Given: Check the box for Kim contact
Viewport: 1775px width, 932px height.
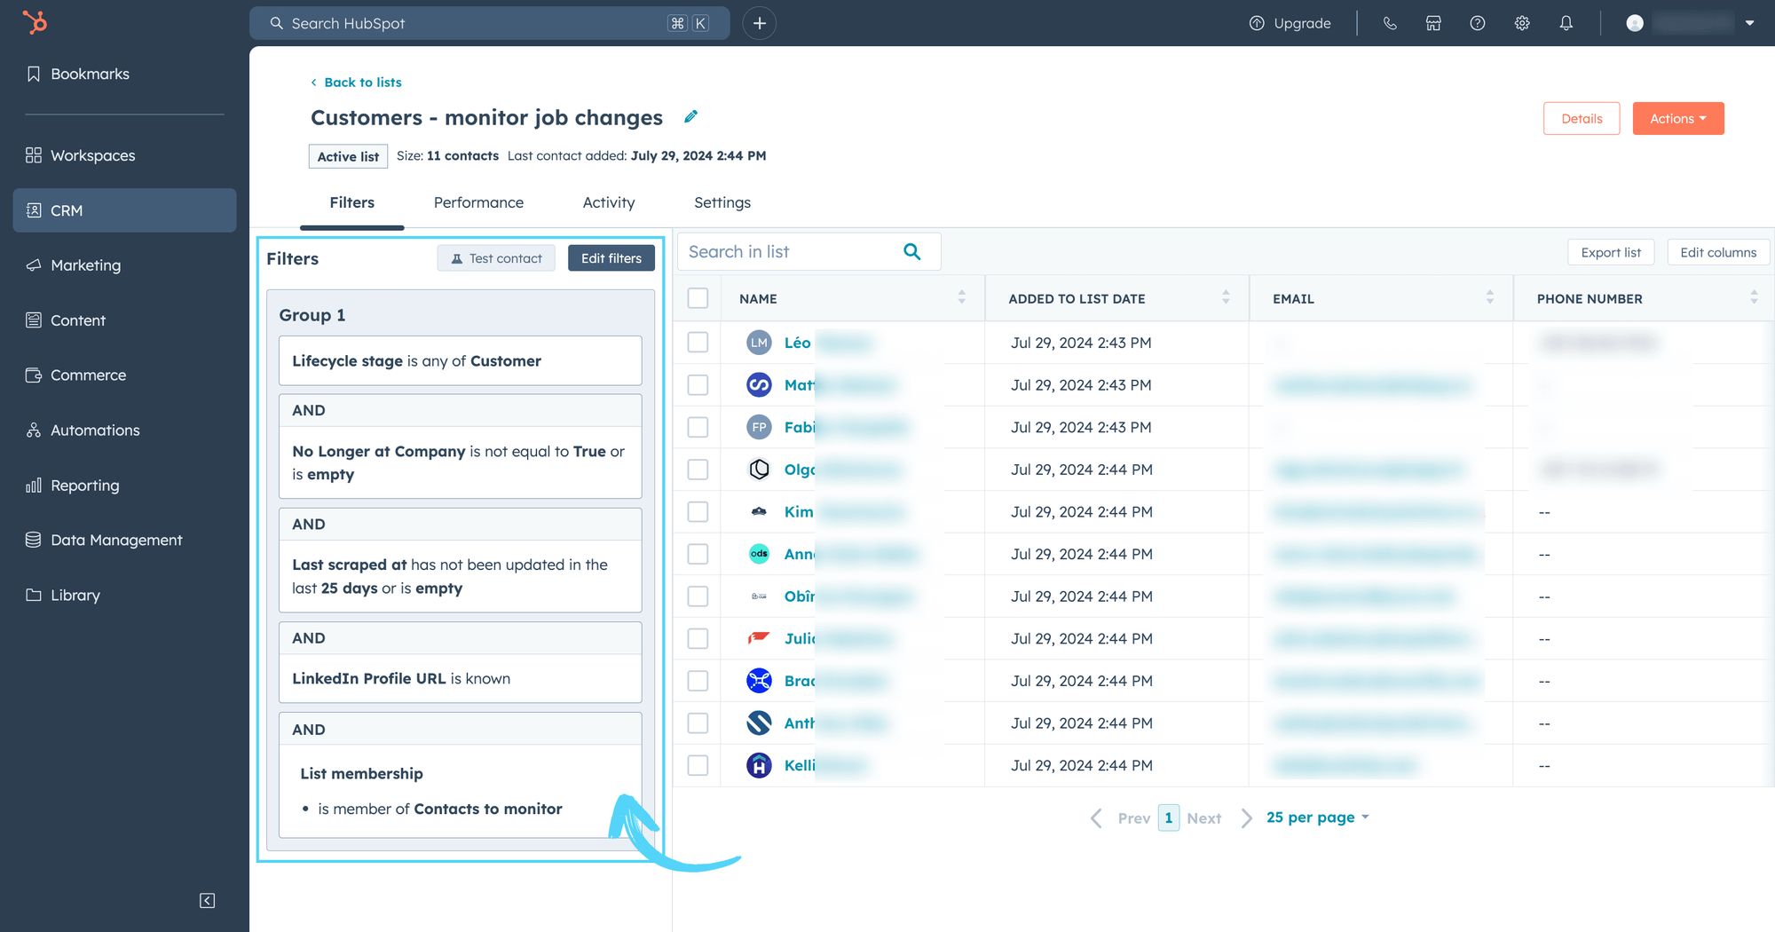Looking at the screenshot, I should coord(698,512).
